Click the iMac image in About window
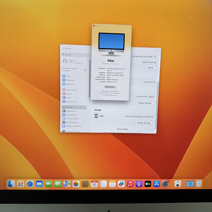Screen dimensions: 212x212 111,44
